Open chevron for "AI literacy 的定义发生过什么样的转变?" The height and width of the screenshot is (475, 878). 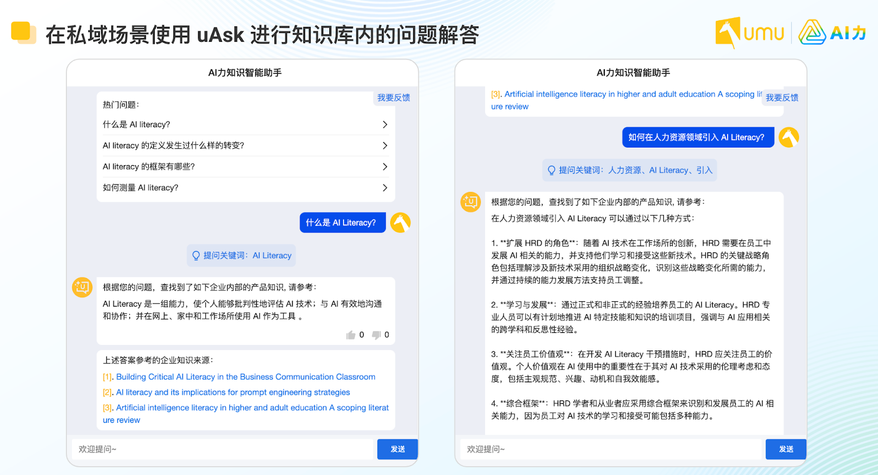tap(385, 145)
